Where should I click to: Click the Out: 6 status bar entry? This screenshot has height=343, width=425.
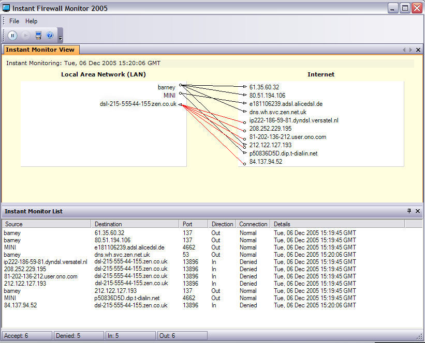182,336
